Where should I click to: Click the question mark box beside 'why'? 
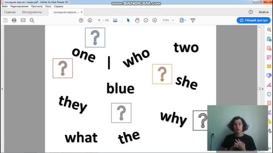[x=200, y=121]
